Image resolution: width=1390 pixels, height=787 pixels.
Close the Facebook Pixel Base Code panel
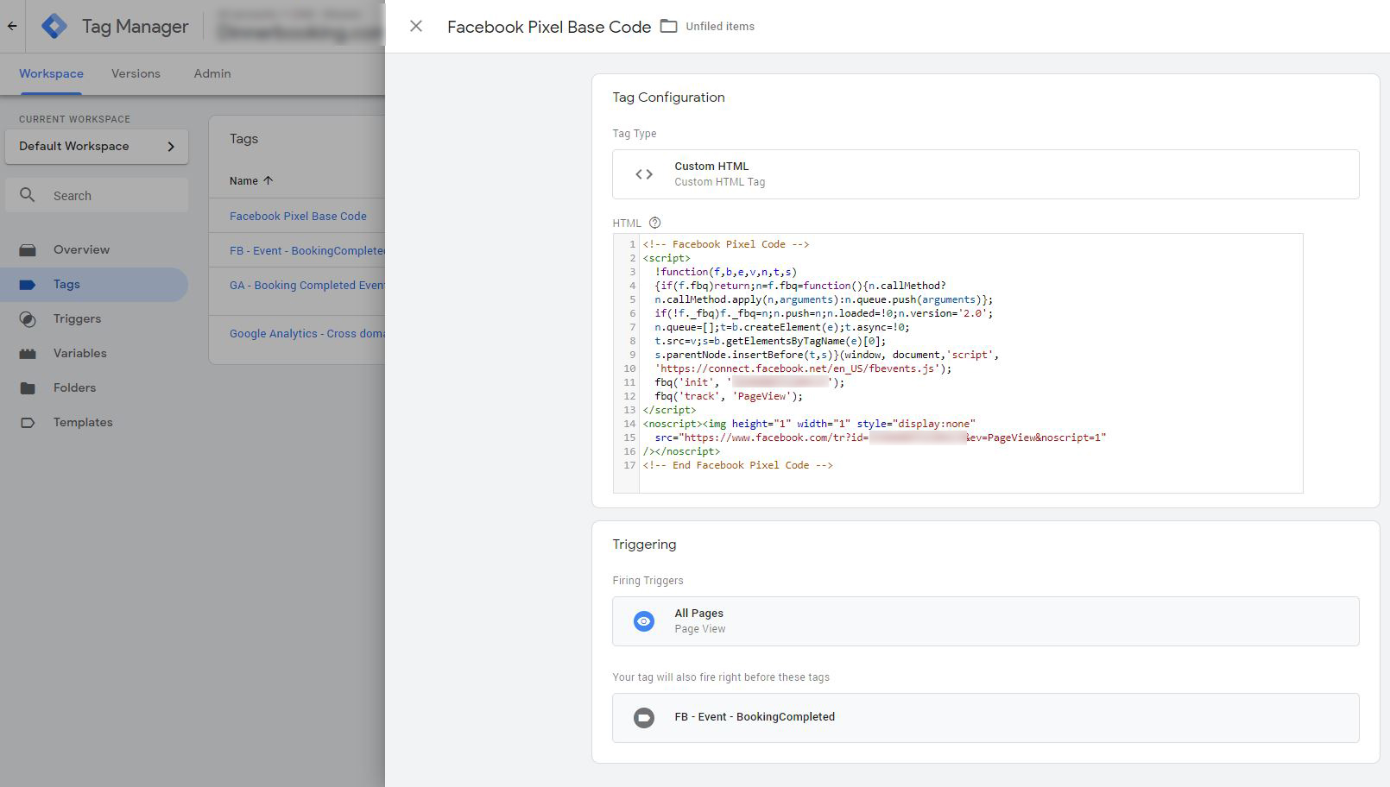click(x=416, y=26)
